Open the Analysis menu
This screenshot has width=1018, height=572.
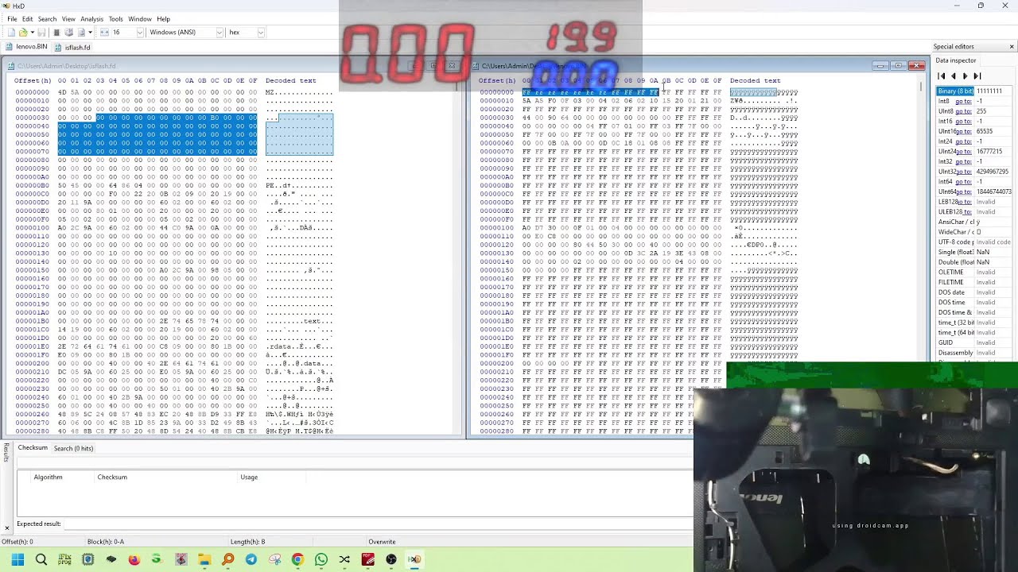tap(91, 19)
